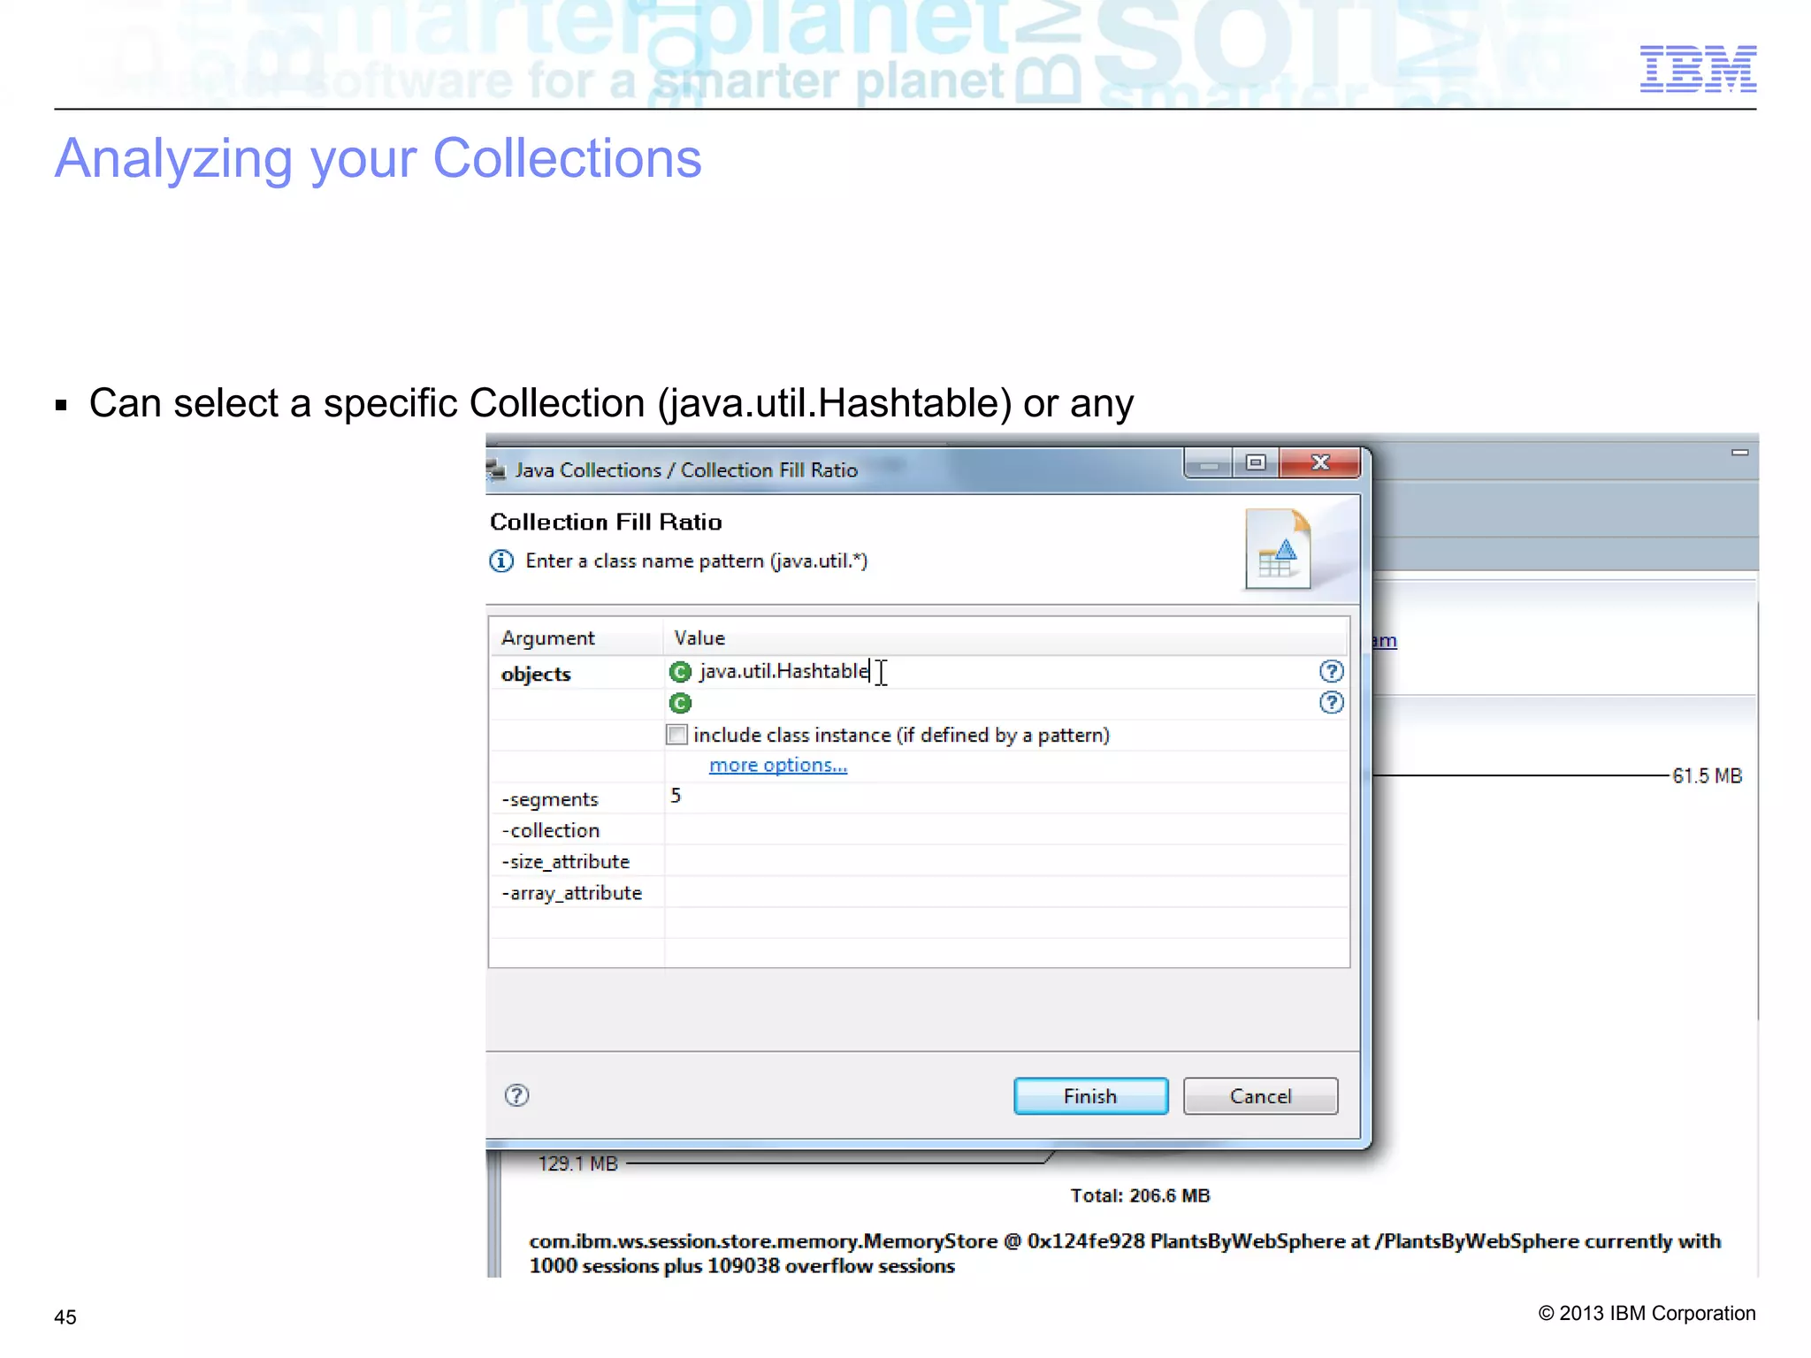Enable include class instance checkbox
The height and width of the screenshot is (1358, 1811).
tap(677, 735)
